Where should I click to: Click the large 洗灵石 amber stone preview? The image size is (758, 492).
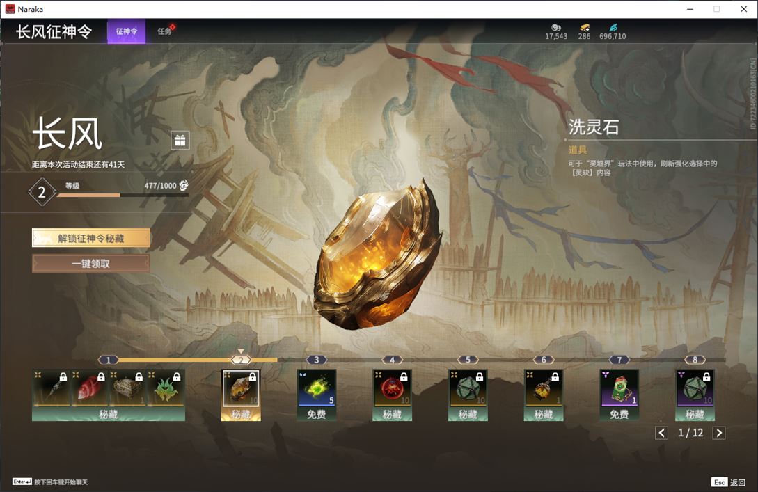(x=379, y=254)
